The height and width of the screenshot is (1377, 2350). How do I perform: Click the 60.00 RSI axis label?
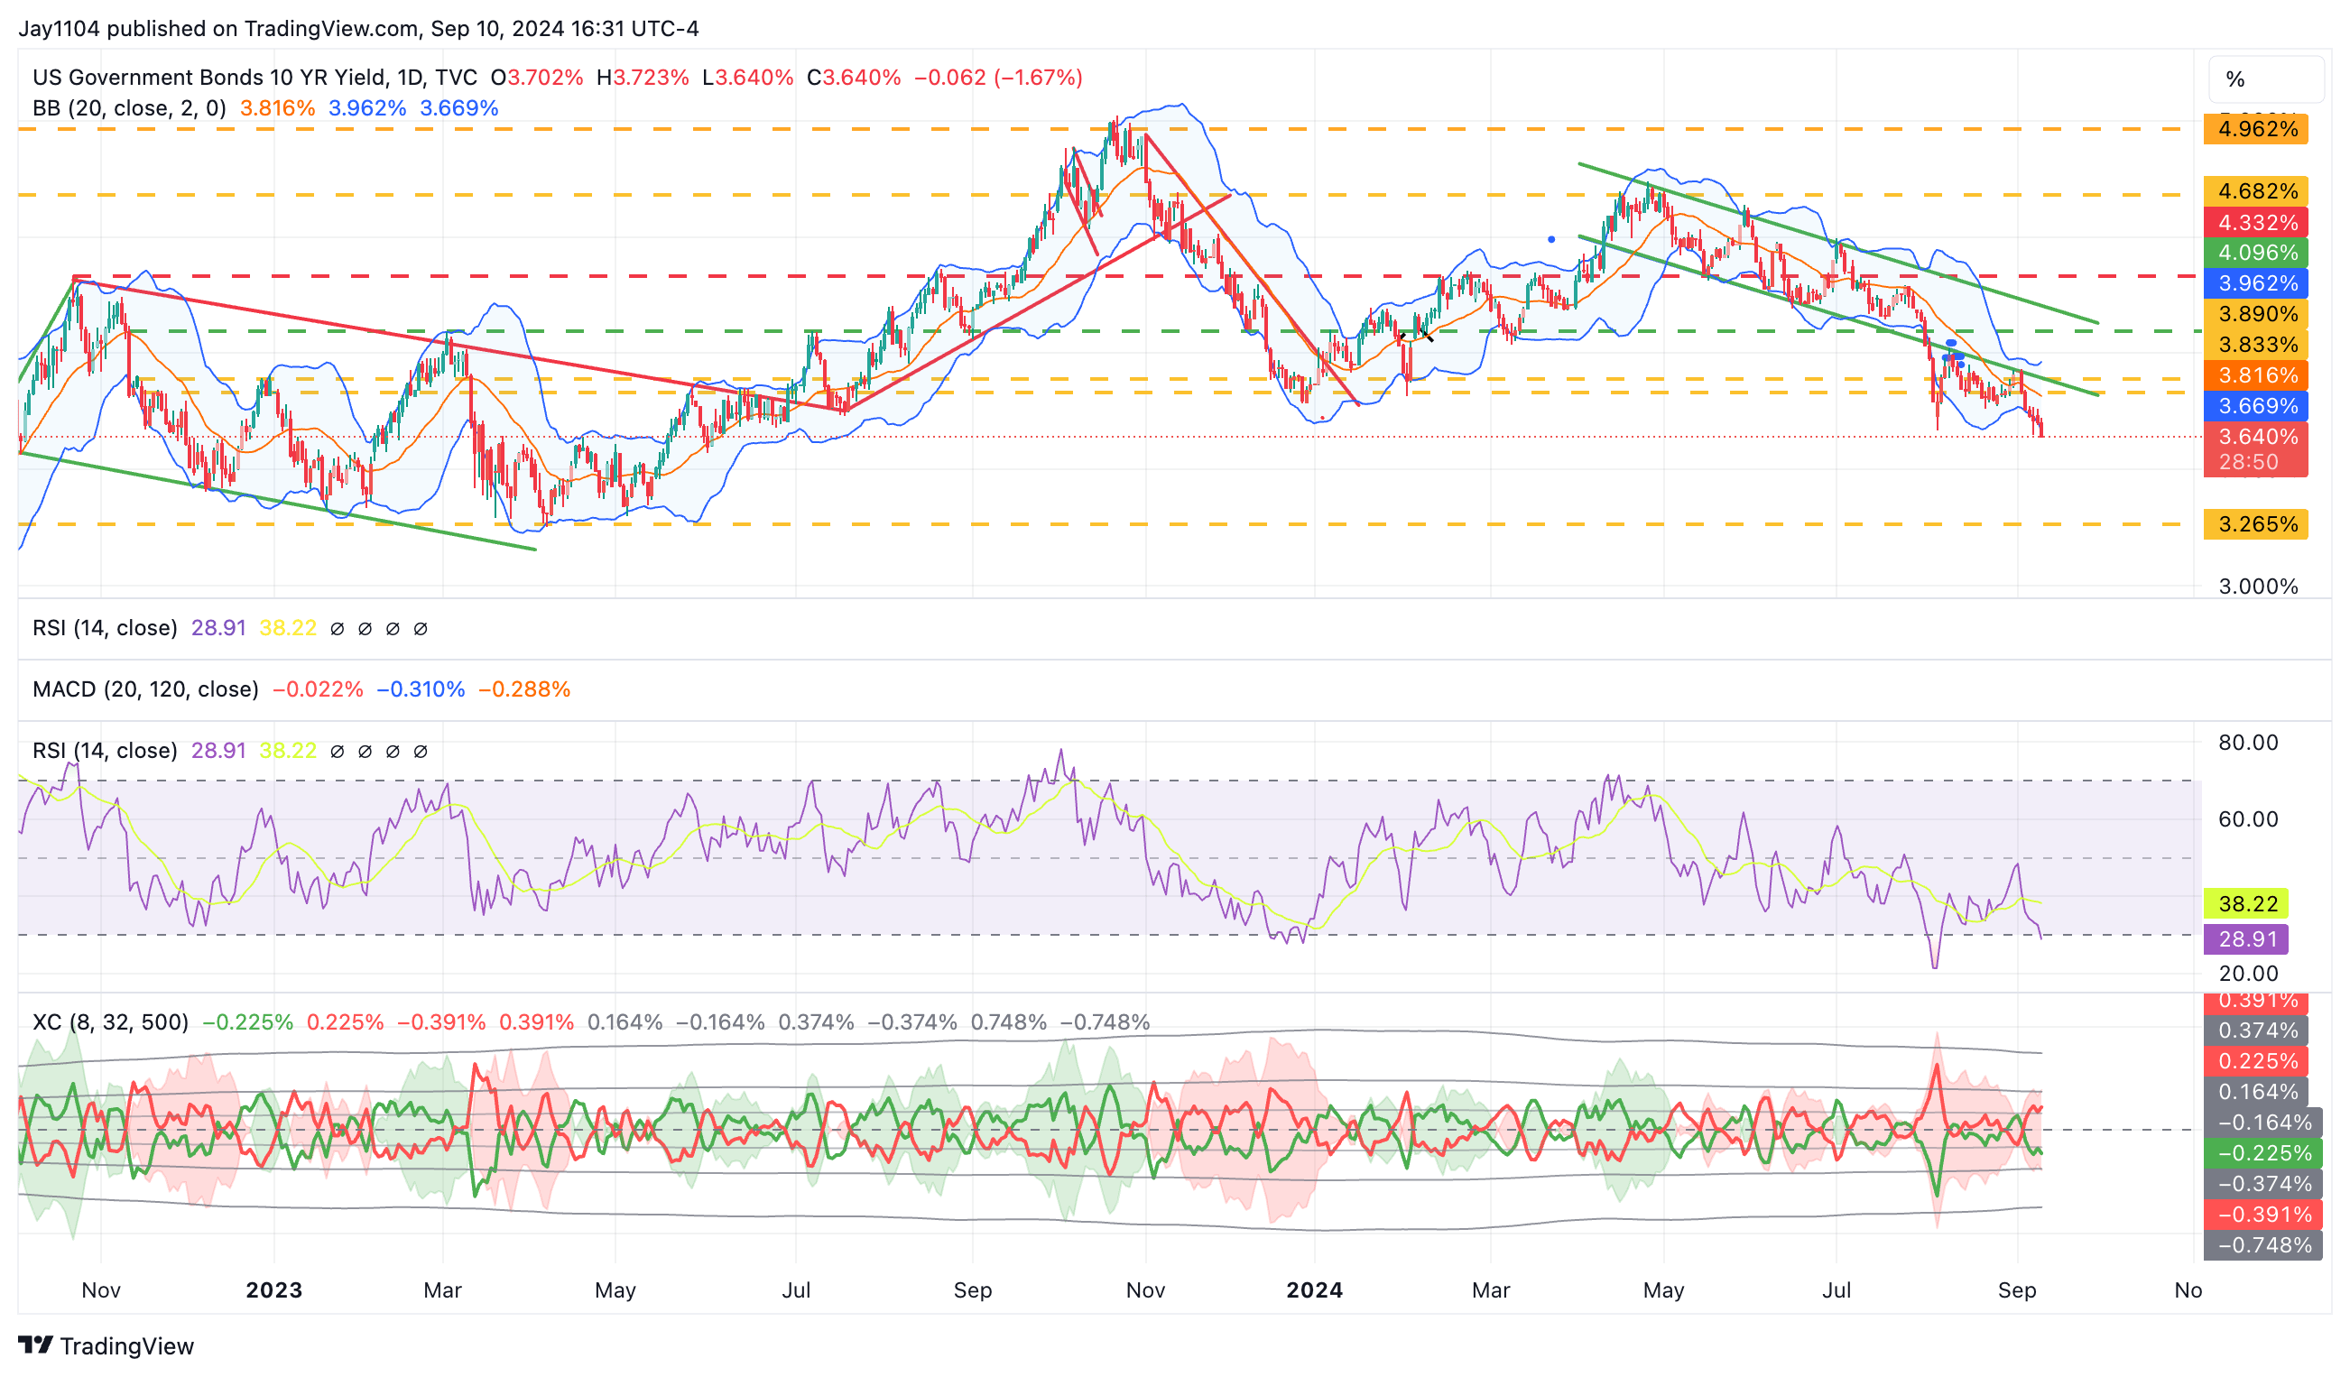coord(2247,819)
